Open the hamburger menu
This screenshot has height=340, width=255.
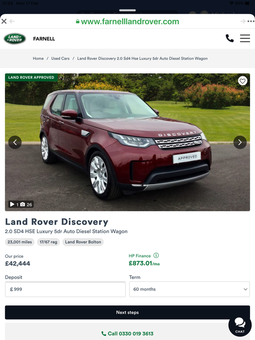pyautogui.click(x=245, y=38)
